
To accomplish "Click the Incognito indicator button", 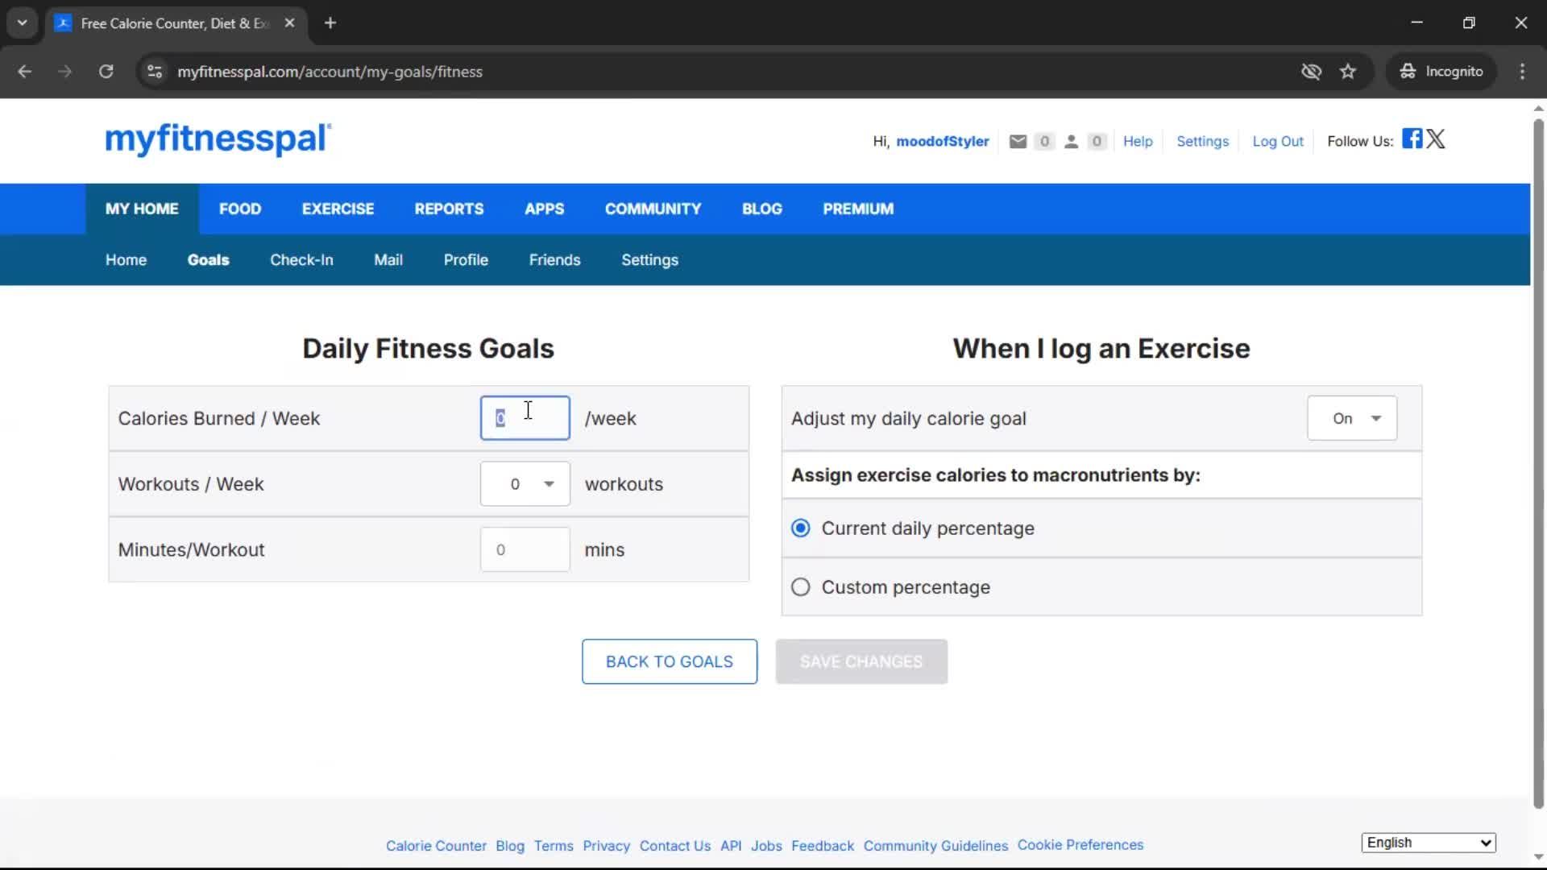I will coord(1441,72).
